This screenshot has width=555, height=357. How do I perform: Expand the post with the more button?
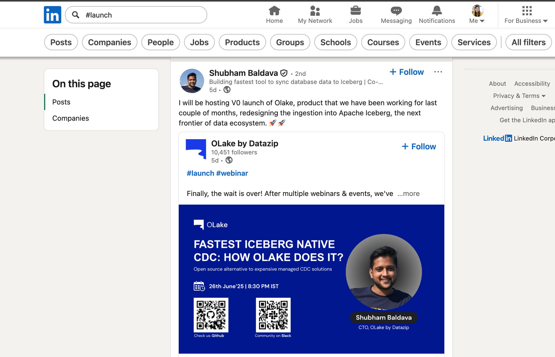pos(408,194)
